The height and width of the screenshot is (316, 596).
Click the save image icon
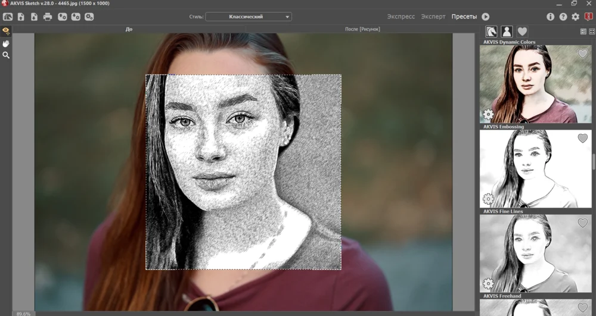tap(34, 17)
